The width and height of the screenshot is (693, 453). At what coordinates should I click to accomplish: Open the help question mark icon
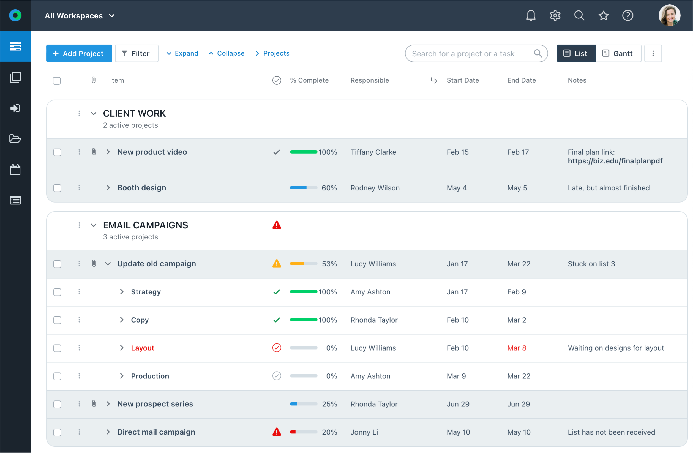[628, 15]
